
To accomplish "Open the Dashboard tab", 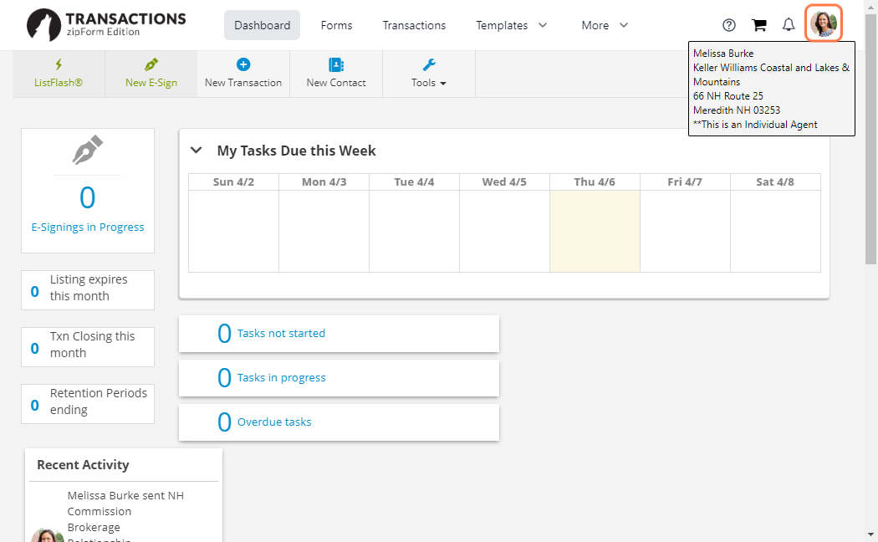I will pos(262,25).
